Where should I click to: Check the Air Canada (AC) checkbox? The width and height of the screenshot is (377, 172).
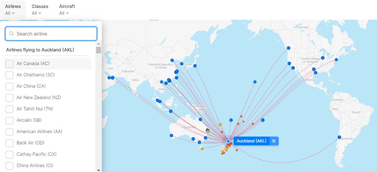point(9,64)
